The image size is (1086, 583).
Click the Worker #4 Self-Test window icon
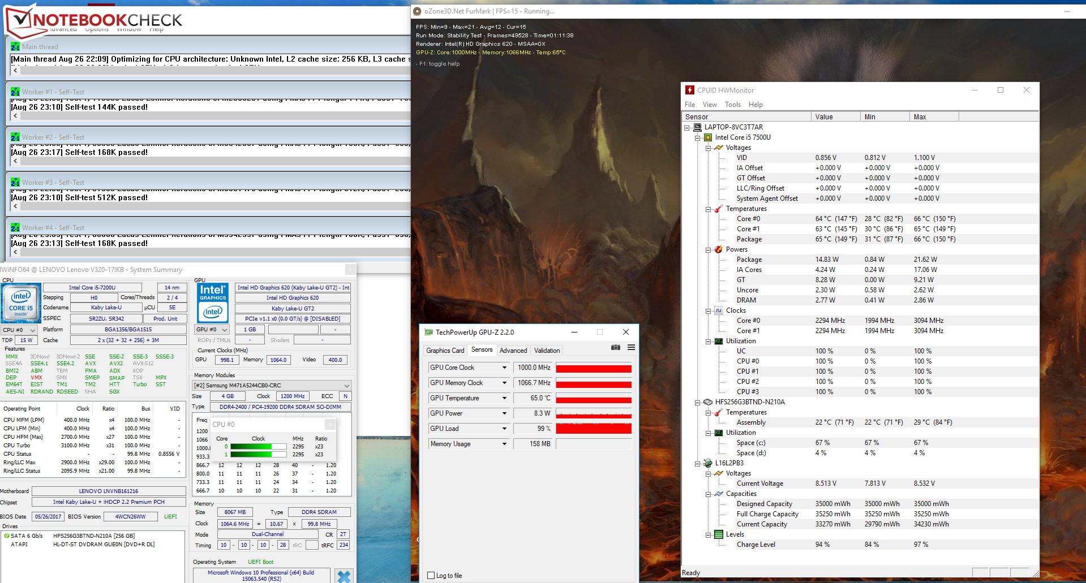click(x=15, y=227)
